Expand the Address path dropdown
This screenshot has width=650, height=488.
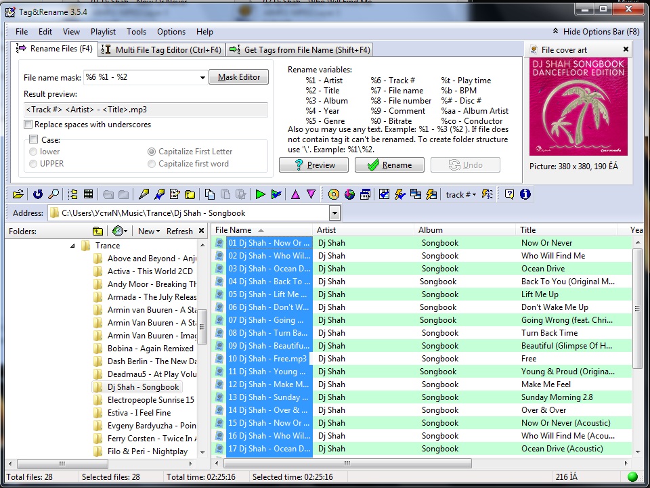pyautogui.click(x=334, y=213)
